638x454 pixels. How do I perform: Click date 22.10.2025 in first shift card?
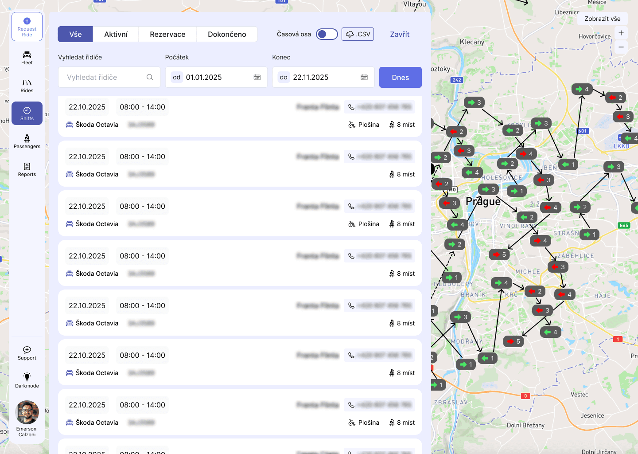coord(87,107)
